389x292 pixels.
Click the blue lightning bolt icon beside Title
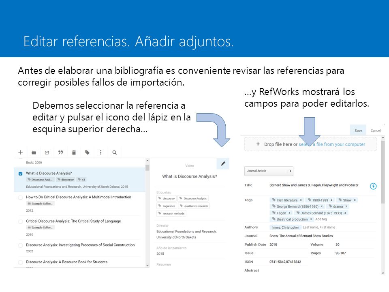point(373,186)
